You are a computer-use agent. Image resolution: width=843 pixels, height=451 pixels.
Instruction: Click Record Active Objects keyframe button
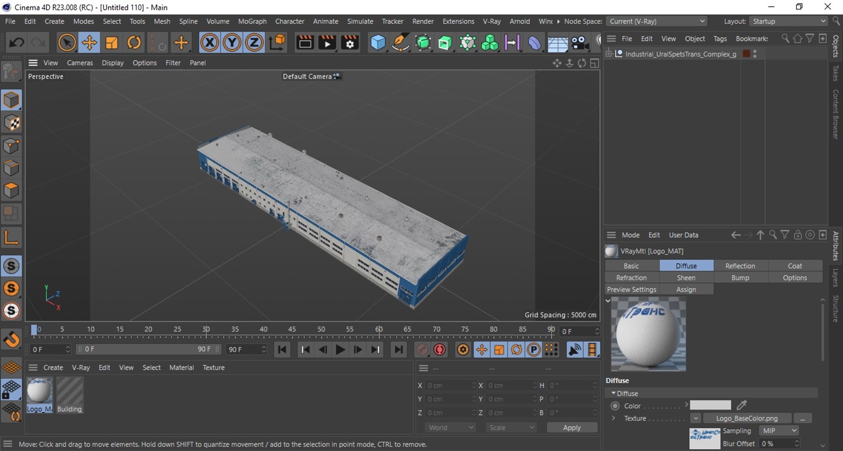click(x=422, y=350)
